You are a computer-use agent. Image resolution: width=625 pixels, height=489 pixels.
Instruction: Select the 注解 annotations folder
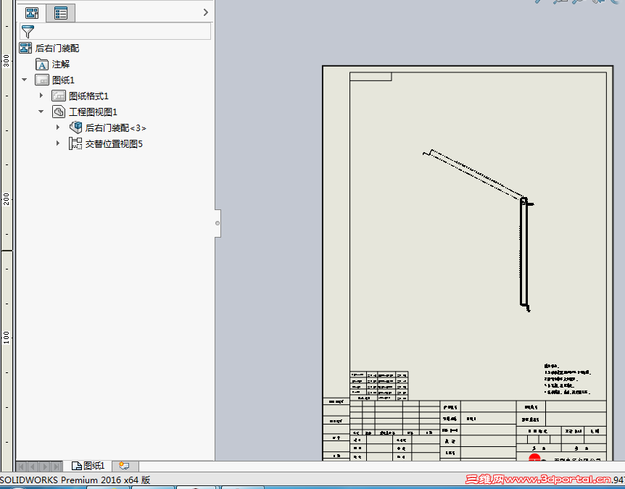(x=61, y=64)
